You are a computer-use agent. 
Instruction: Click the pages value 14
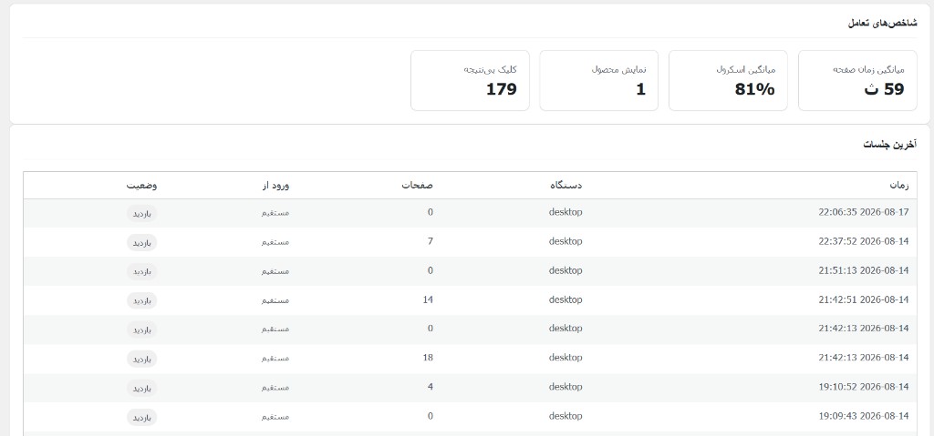[x=429, y=299]
